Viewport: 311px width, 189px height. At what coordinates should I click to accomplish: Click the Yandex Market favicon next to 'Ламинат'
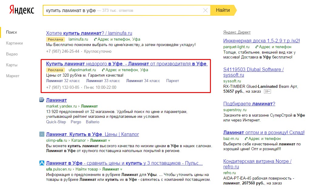(42, 100)
